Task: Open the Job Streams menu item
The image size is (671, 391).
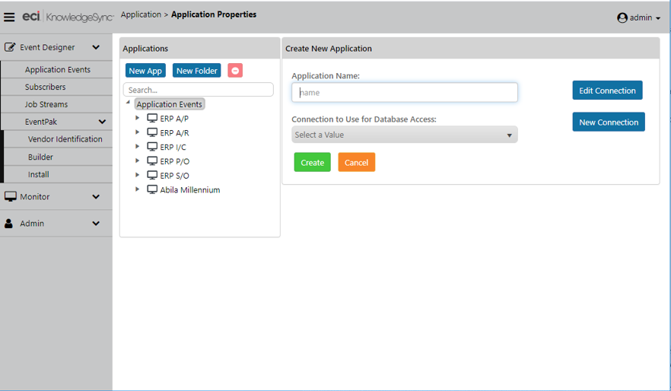Action: coord(46,104)
